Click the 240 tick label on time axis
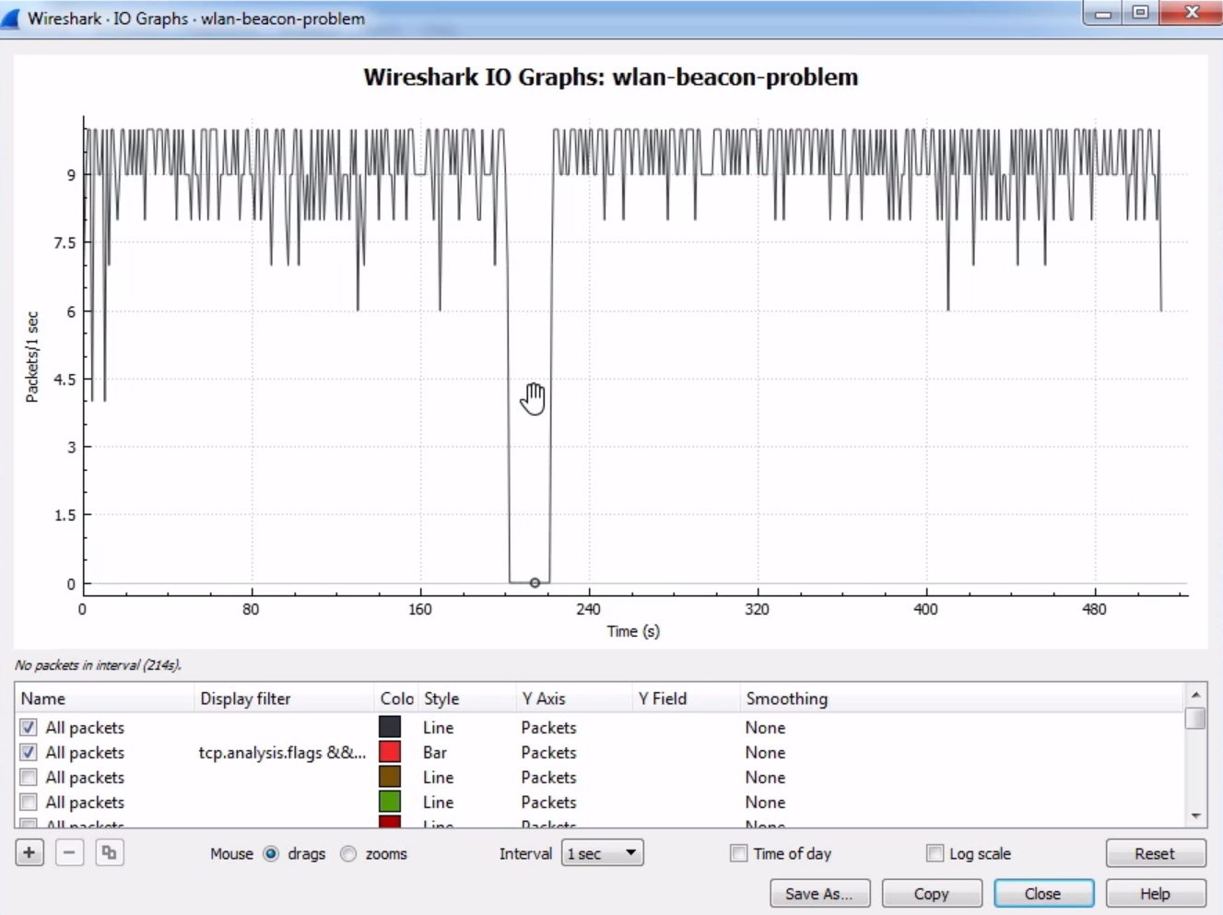The image size is (1223, 915). click(589, 609)
